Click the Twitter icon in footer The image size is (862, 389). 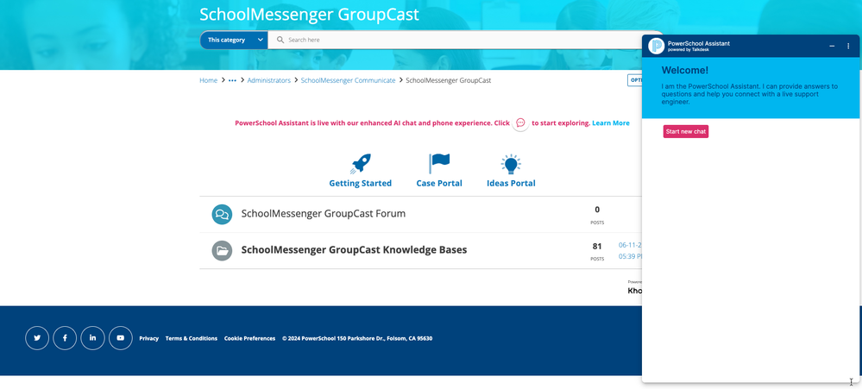(37, 338)
